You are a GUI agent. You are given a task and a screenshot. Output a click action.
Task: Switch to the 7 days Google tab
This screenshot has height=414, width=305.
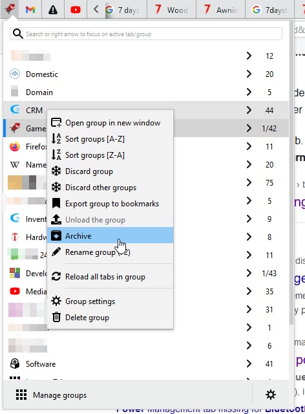[x=125, y=10]
